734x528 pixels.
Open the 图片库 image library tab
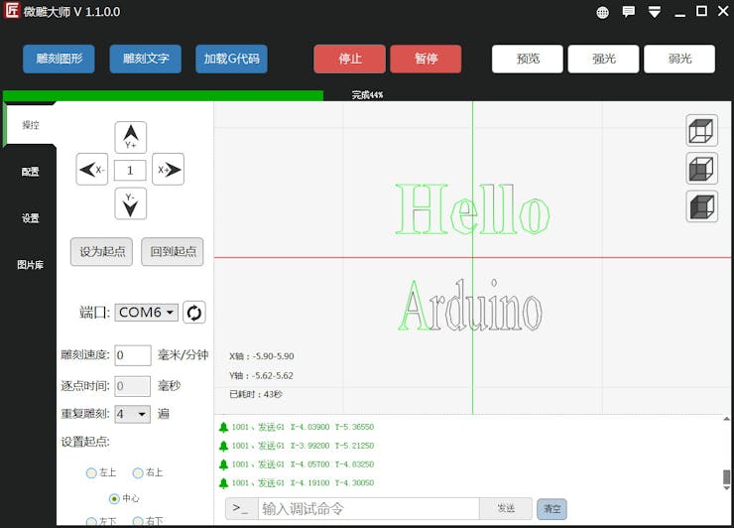(x=31, y=265)
